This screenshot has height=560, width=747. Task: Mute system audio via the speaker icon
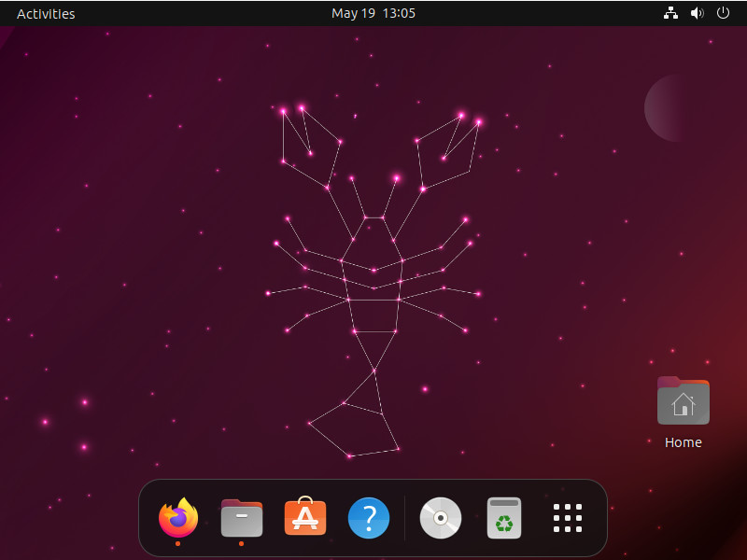697,13
